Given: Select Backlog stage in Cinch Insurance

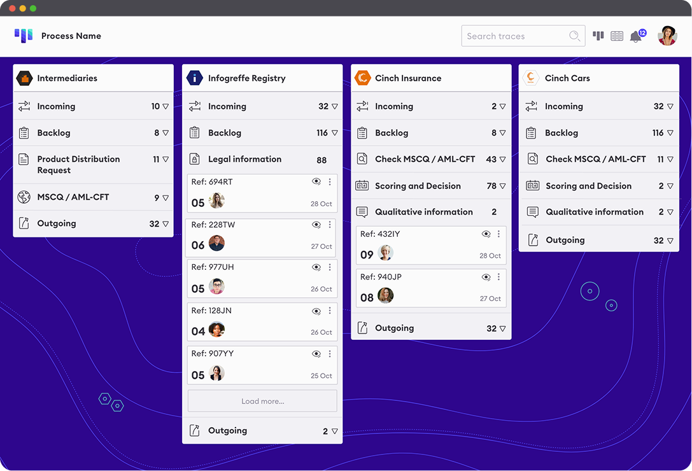Looking at the screenshot, I should (x=431, y=133).
